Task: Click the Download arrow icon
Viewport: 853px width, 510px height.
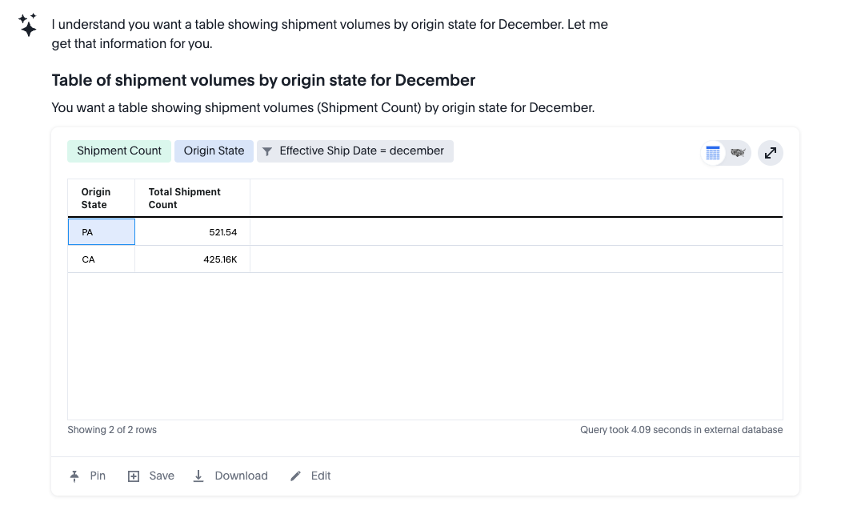Action: 198,476
